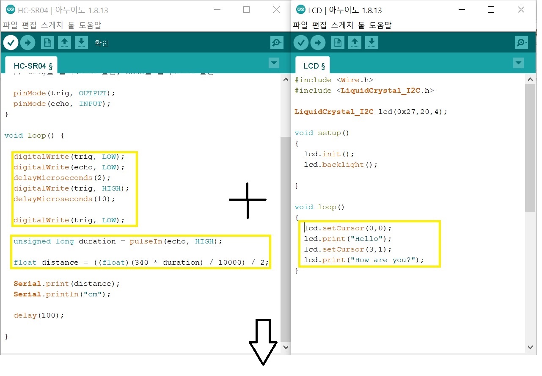The width and height of the screenshot is (542, 376).
Task: Open 도움말 menu in LCD window
Action: click(380, 25)
